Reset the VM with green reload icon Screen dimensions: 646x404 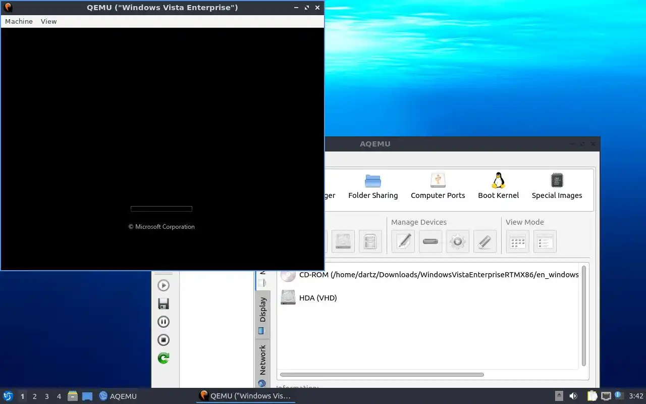164,358
